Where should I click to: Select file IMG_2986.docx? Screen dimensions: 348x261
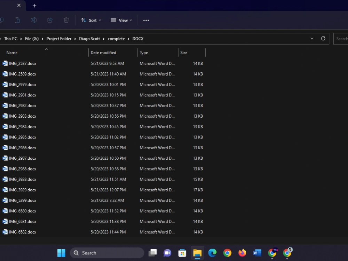click(22, 148)
